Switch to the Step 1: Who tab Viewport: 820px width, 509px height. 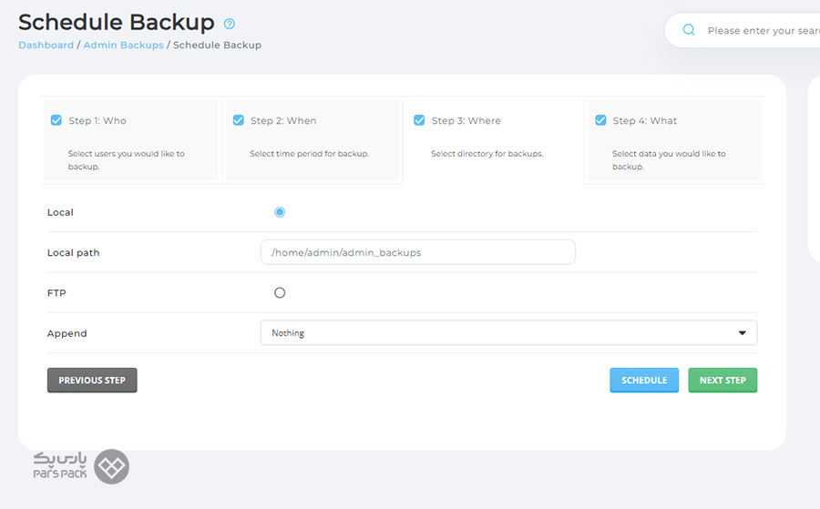130,140
